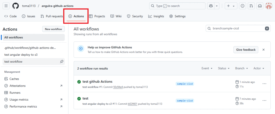Viewport: 275px width, 114px height.
Task: Switch to the Pull requests tab
Action: pyautogui.click(x=52, y=16)
